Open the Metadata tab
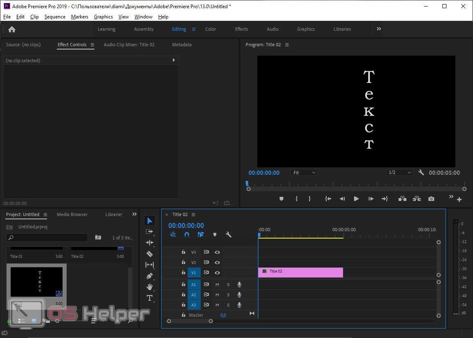The image size is (473, 338). (x=182, y=45)
